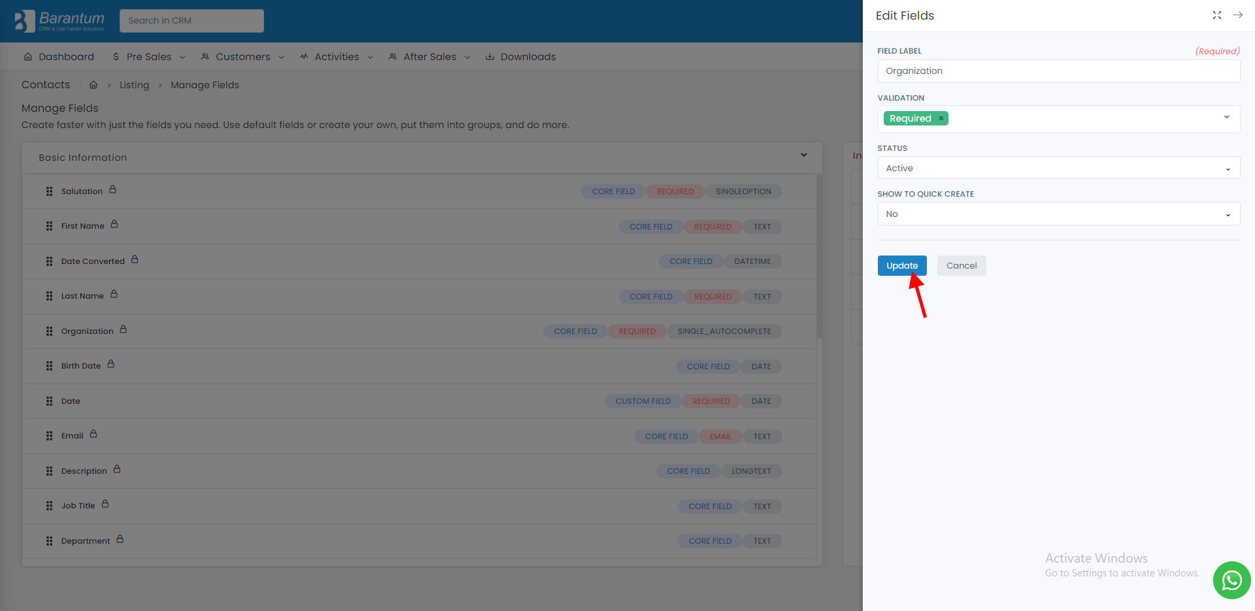Expand the Pre Sales menu
1255x611 pixels.
[x=149, y=57]
